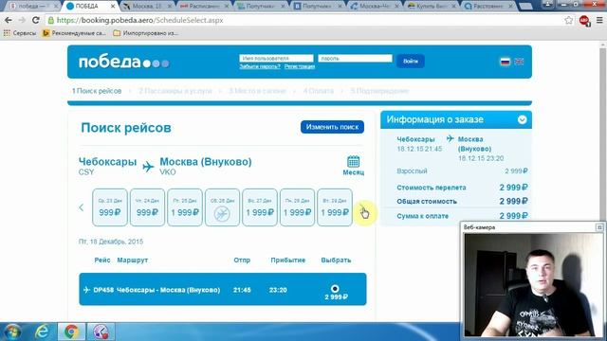Viewport: 607px width, 341px height.
Task: Collapse the Информация о заказе panel
Action: [x=522, y=119]
